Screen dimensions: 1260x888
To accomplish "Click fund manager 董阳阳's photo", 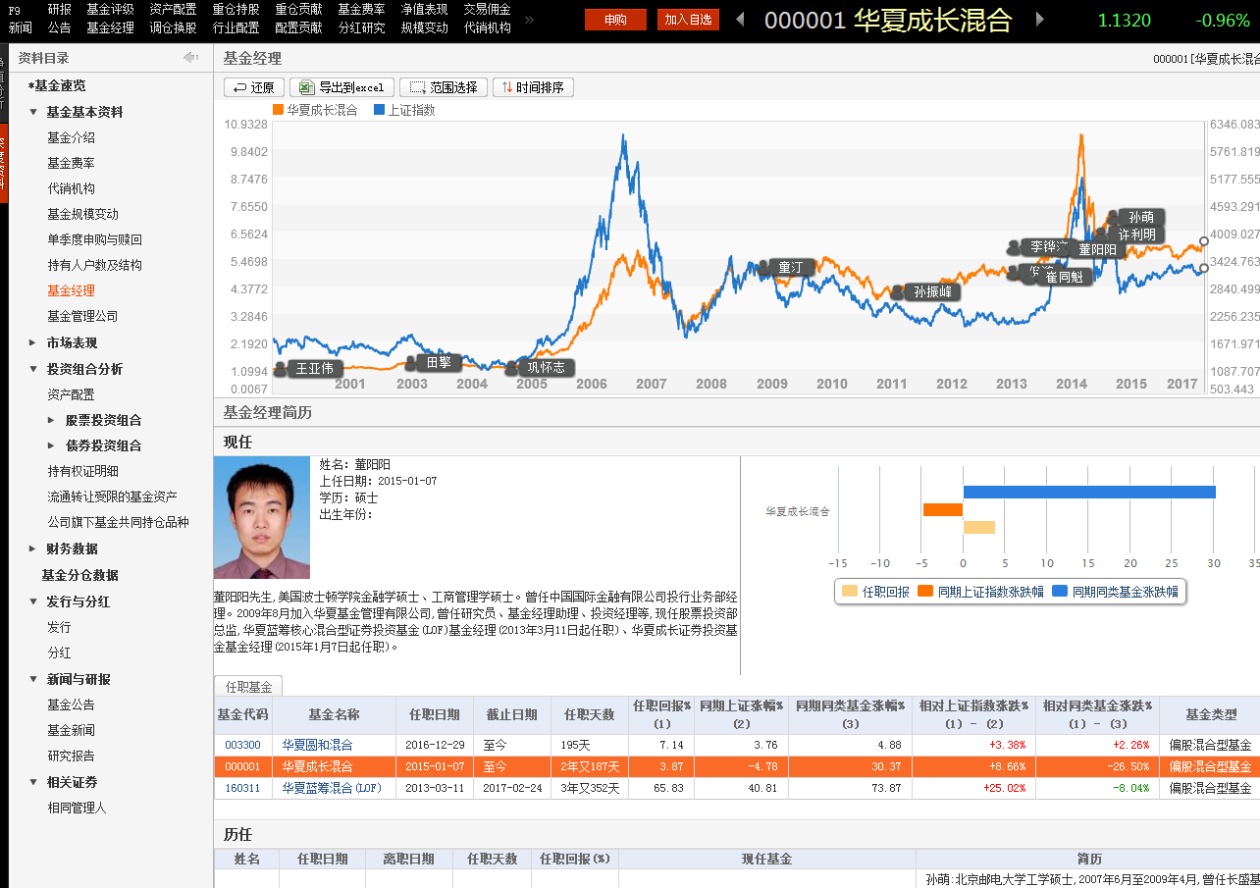I will (x=262, y=517).
